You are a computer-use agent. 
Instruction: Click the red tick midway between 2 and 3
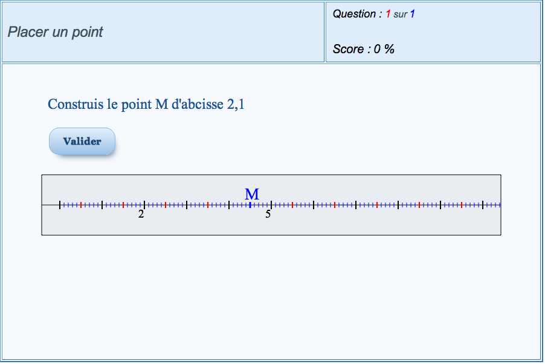point(166,205)
